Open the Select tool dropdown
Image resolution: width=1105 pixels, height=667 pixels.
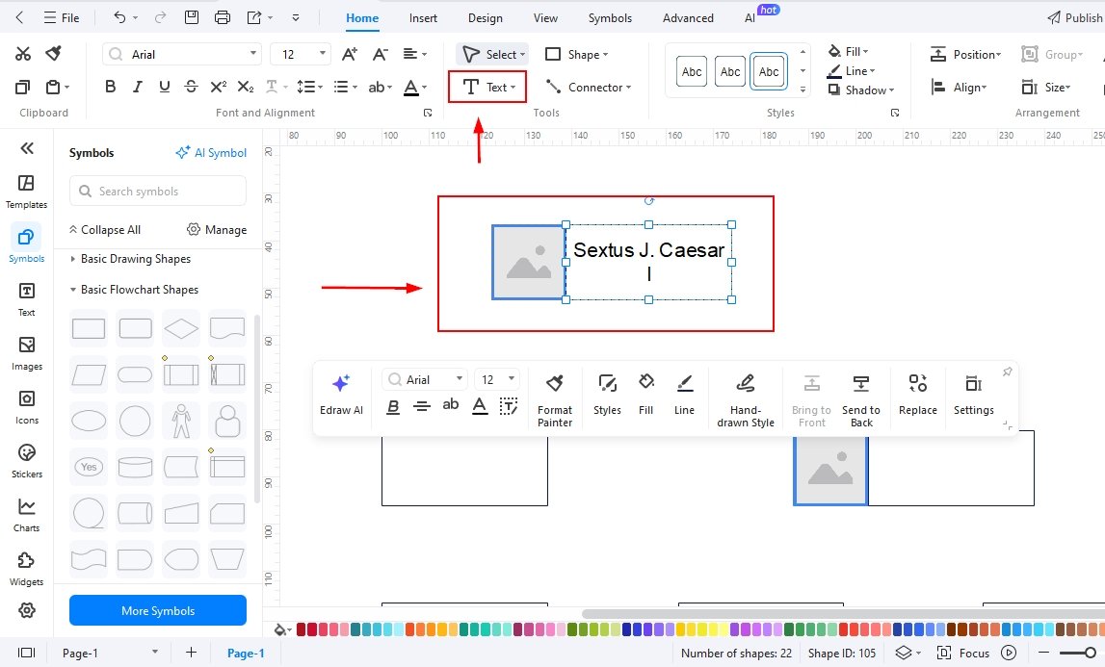522,54
